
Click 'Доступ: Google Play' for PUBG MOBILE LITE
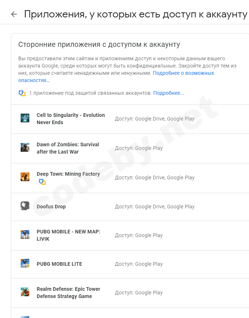139,264
